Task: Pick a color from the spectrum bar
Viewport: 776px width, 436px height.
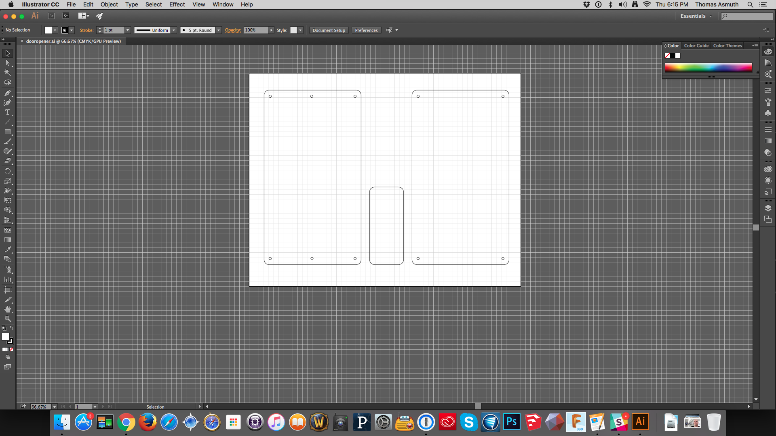Action: [x=709, y=67]
